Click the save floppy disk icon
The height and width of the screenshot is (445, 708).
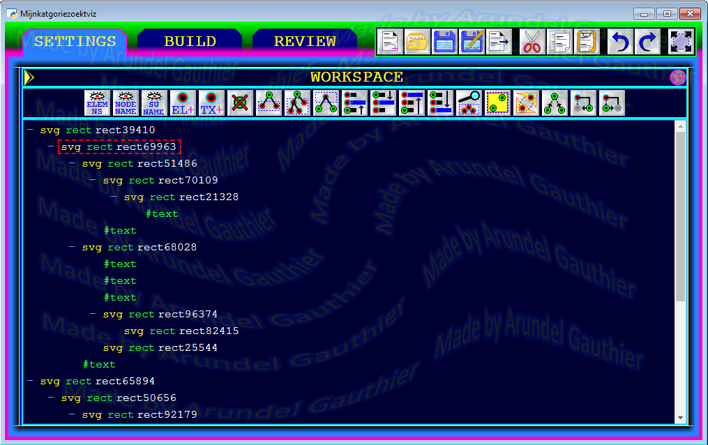[445, 42]
